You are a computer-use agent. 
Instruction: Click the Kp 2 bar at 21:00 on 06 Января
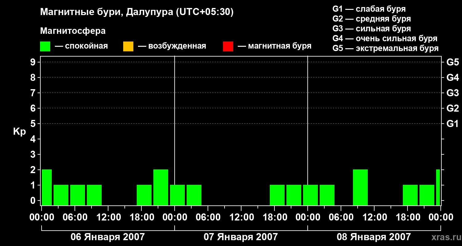(x=161, y=187)
